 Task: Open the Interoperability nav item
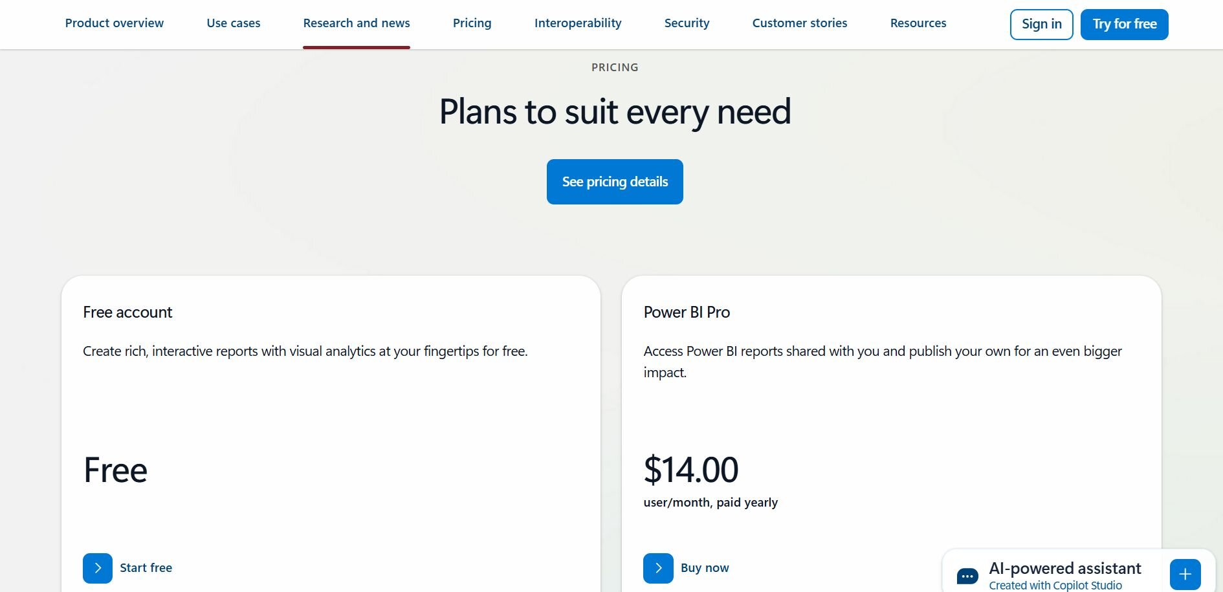coord(578,23)
